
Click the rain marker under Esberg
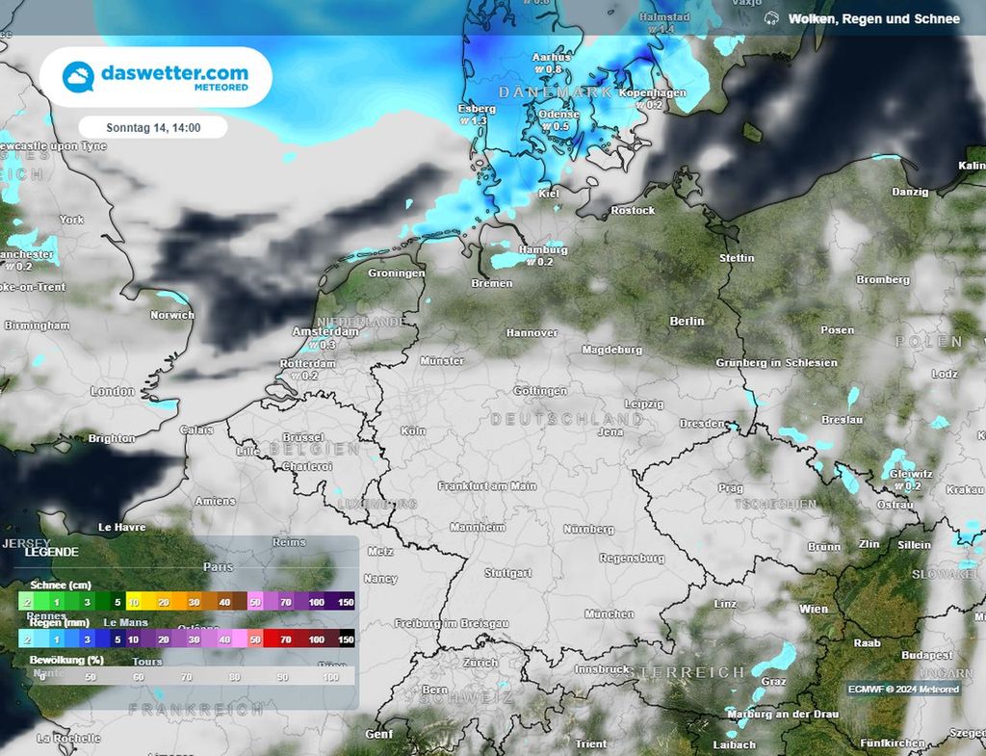point(474,121)
